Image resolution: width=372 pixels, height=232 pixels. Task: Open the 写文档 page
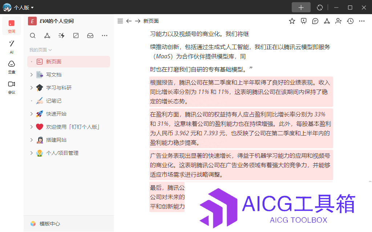tap(54, 75)
